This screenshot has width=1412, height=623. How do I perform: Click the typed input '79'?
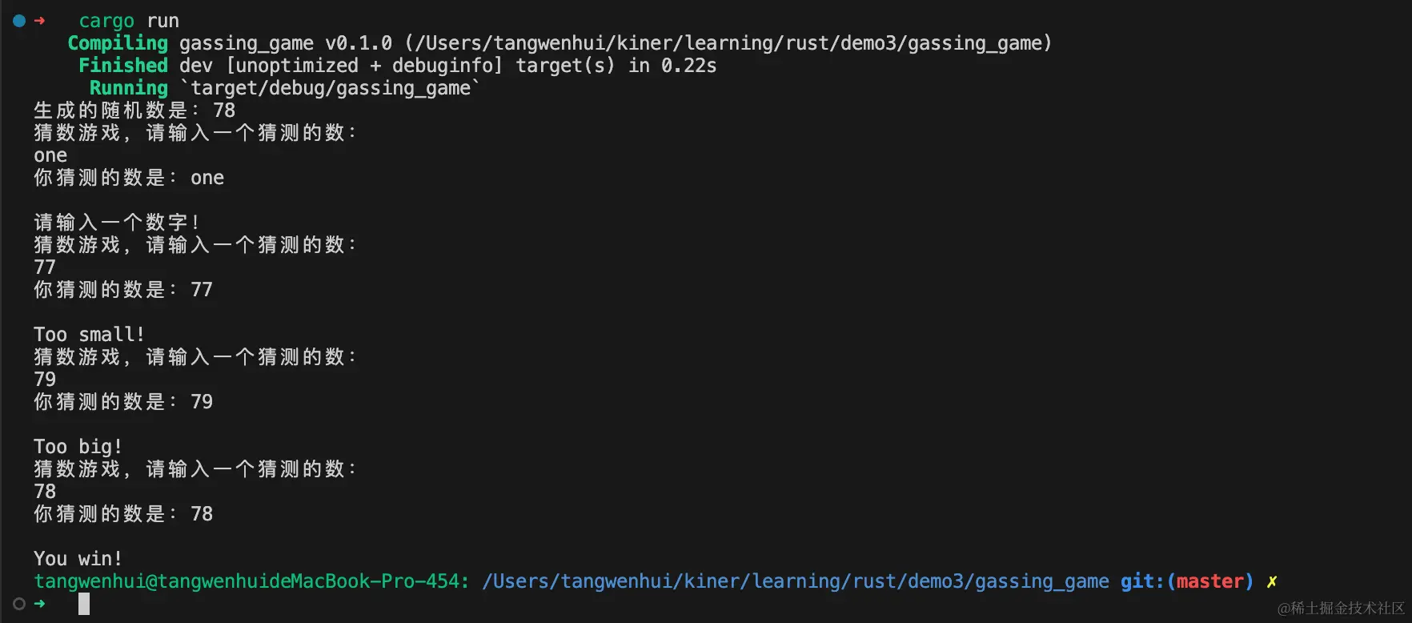(x=45, y=380)
